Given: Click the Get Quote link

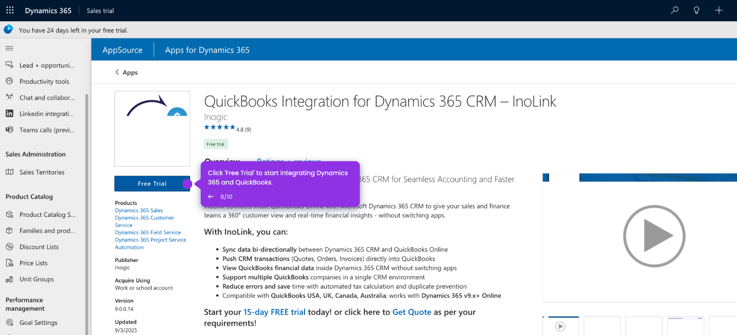Looking at the screenshot, I should coord(412,312).
